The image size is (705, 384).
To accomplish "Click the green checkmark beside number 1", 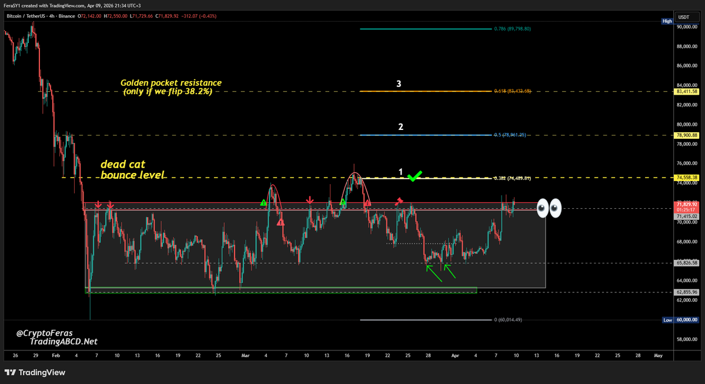I will 416,175.
